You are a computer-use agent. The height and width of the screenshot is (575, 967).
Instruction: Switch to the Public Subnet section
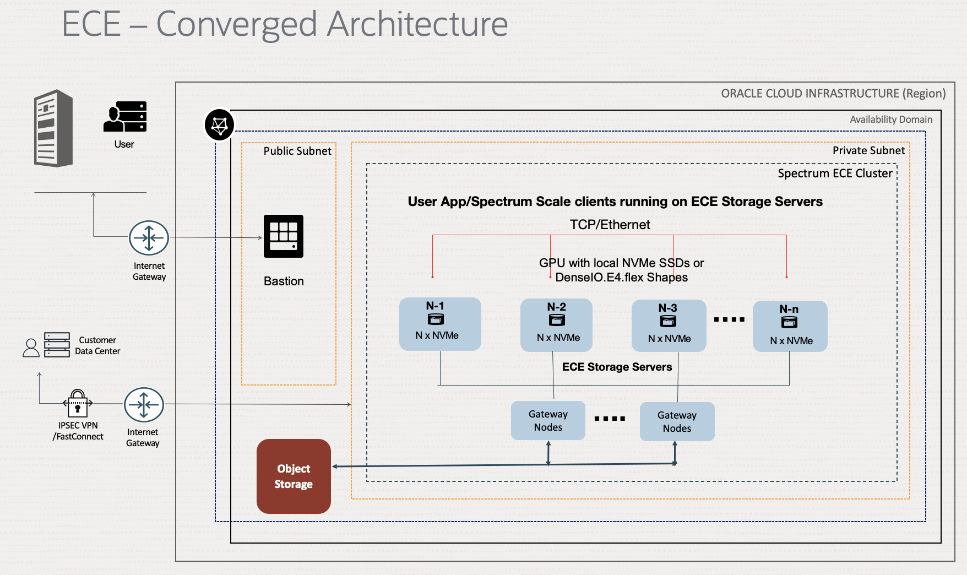pos(298,150)
